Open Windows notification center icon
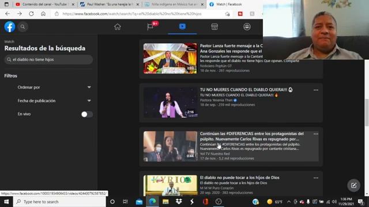Screen dimensions: 369x207 (x=360, y=202)
